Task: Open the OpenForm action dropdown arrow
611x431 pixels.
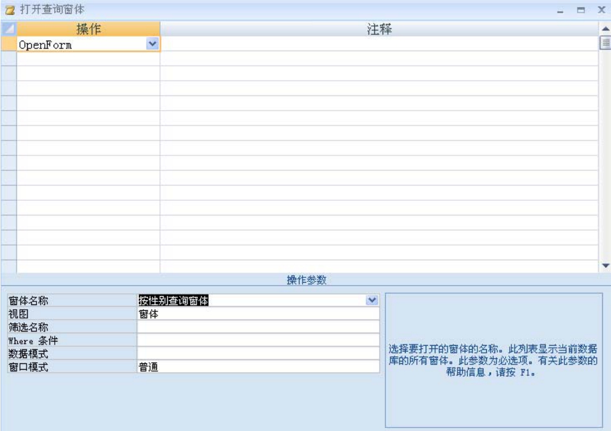Action: [x=152, y=44]
